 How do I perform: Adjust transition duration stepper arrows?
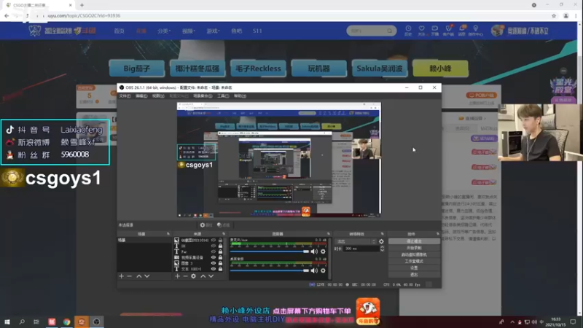[382, 249]
